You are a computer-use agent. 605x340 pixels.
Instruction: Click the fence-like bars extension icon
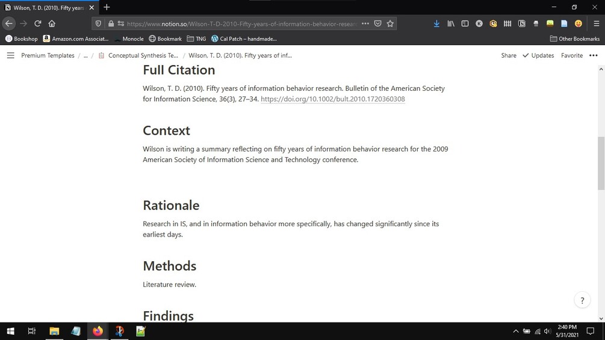point(507,23)
